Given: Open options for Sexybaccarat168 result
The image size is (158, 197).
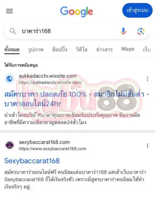Looking at the screenshot, I should pos(147,145).
